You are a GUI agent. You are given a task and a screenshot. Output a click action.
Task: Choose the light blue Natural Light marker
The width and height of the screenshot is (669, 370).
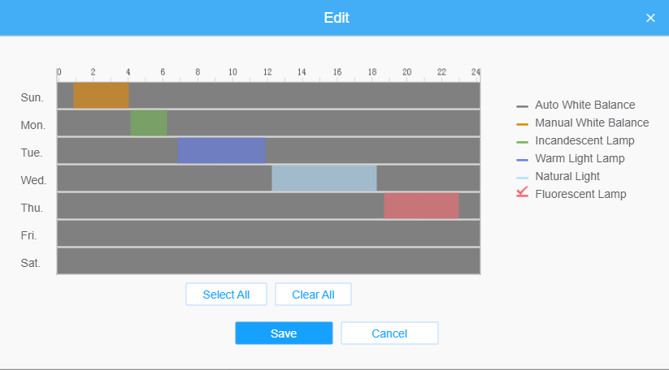(x=522, y=178)
